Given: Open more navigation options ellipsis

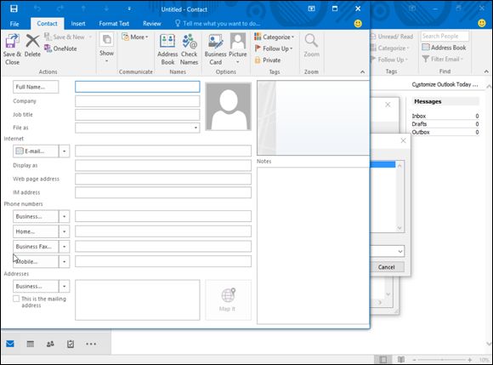Looking at the screenshot, I should 91,344.
